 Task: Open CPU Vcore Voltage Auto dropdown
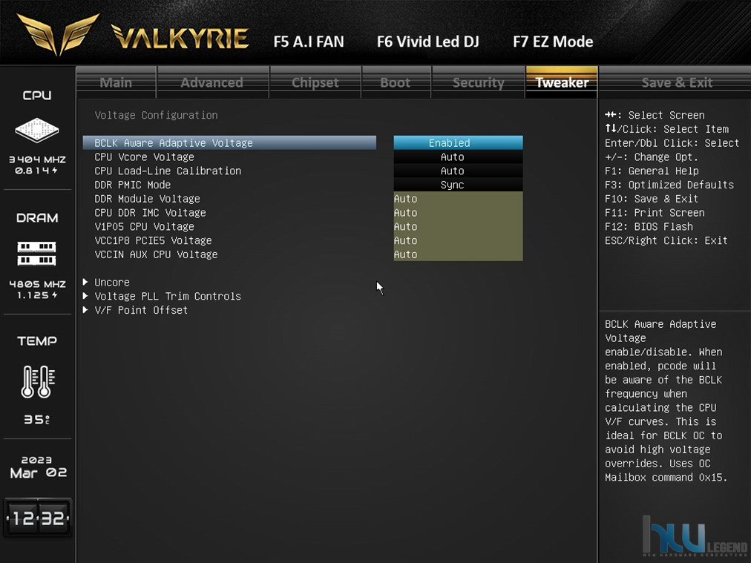[458, 157]
